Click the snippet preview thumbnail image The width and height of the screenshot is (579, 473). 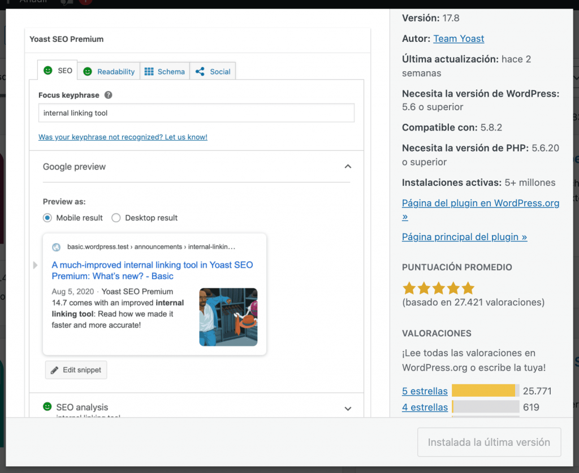[228, 317]
